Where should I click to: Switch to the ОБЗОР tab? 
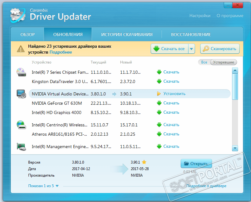(x=28, y=34)
